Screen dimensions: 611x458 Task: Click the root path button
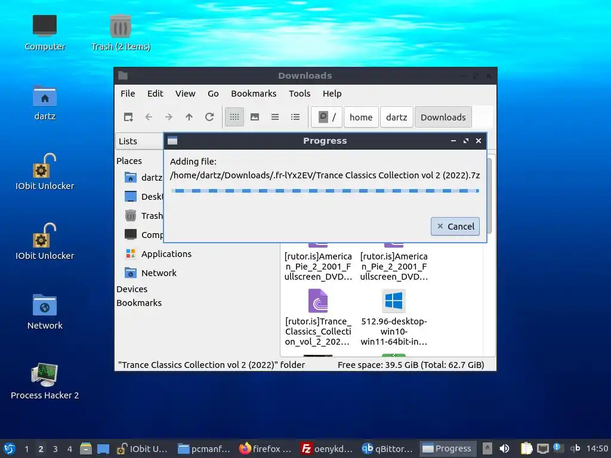326,117
